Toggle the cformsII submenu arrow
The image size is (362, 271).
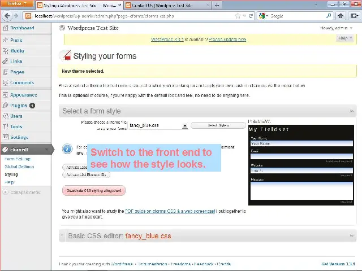click(x=46, y=150)
